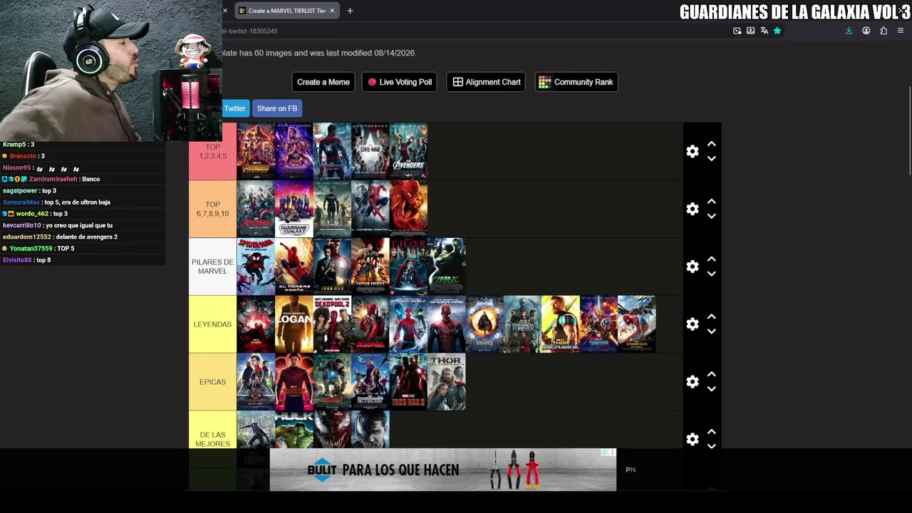
Task: Open the browser downloads icon
Action: pyautogui.click(x=849, y=31)
